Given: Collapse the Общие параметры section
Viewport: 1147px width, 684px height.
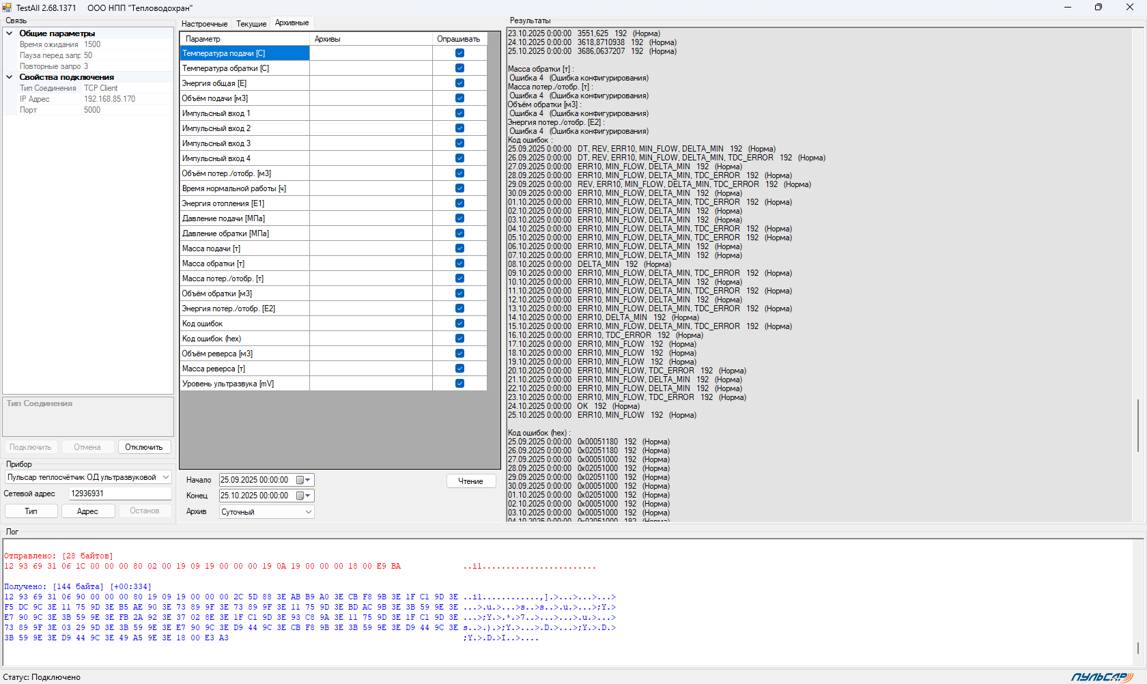Looking at the screenshot, I should [x=10, y=33].
